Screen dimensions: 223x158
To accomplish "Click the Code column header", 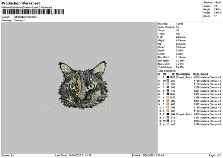I will click(196, 74).
